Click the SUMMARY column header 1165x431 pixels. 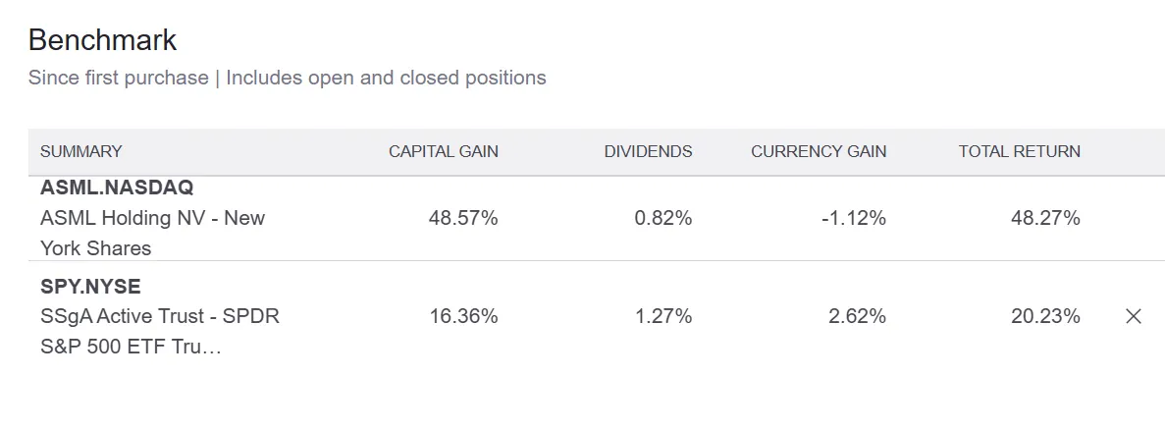[x=81, y=151]
